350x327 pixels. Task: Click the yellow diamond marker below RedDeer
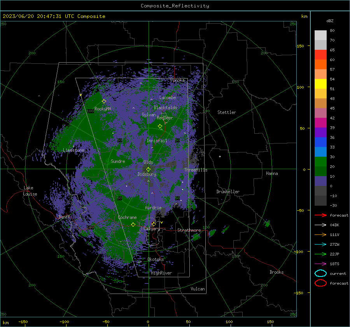(x=160, y=126)
